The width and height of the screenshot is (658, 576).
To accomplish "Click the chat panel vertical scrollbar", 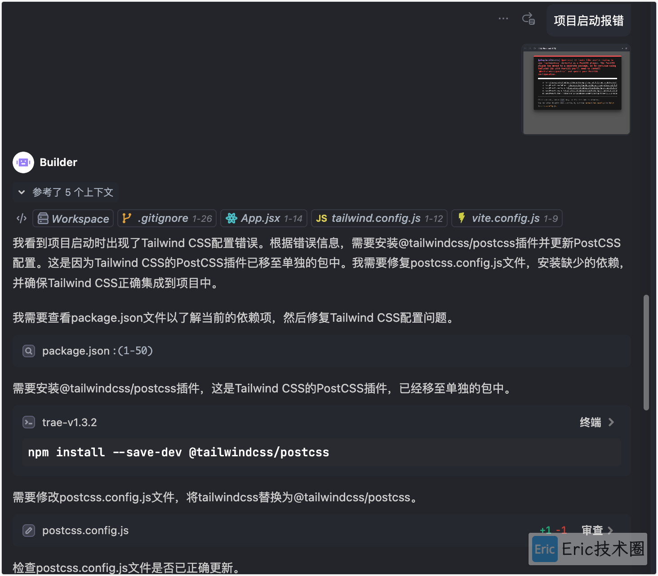I will pos(646,353).
